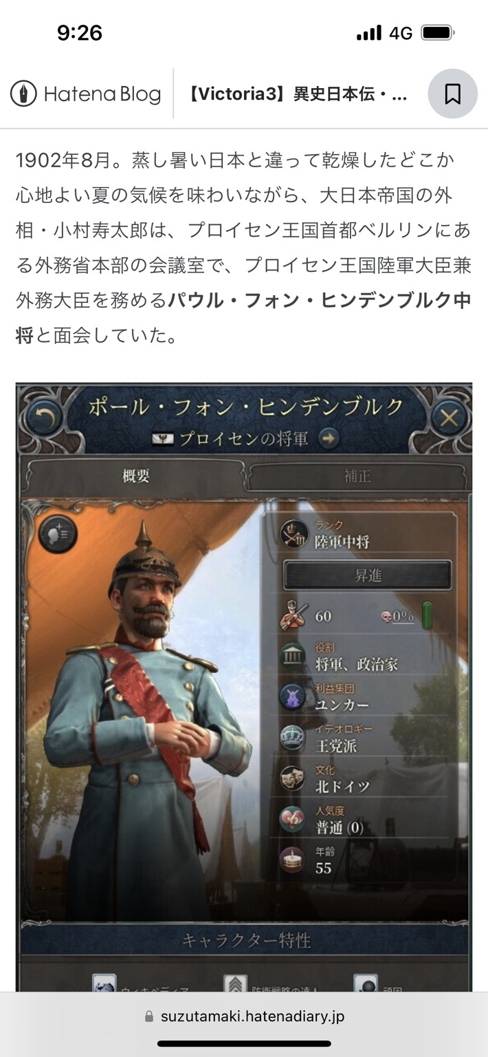
Task: Tap the suzutamaki.hatenadiary.jp address bar
Action: (244, 1016)
